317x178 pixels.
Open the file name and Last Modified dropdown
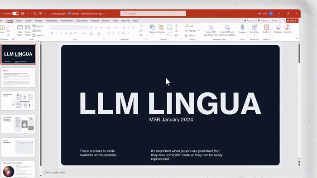(78, 14)
